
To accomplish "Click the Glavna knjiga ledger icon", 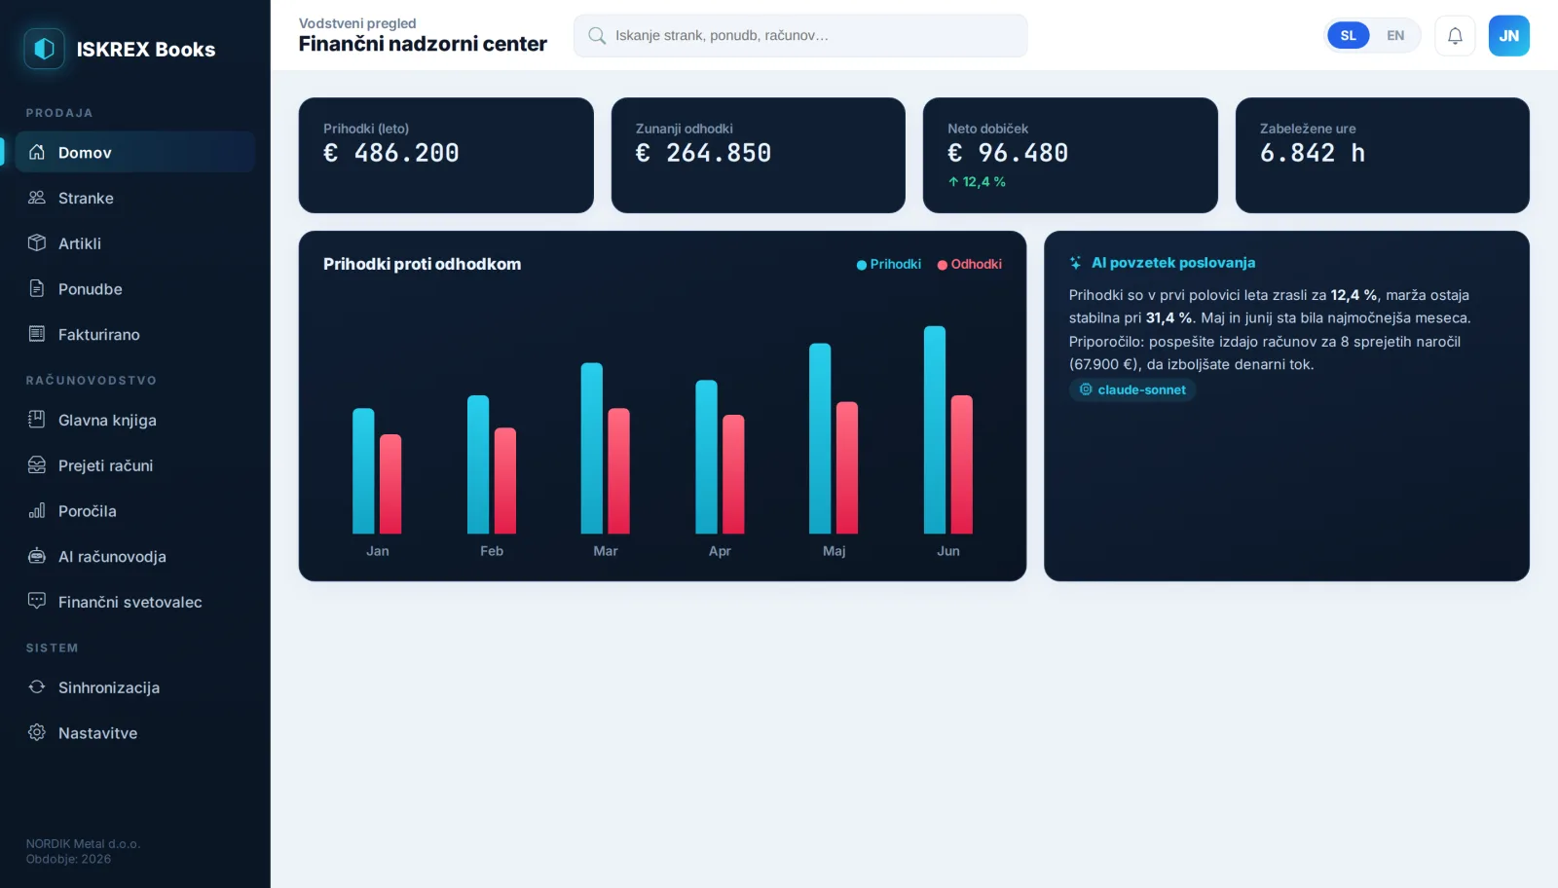I will click(37, 420).
